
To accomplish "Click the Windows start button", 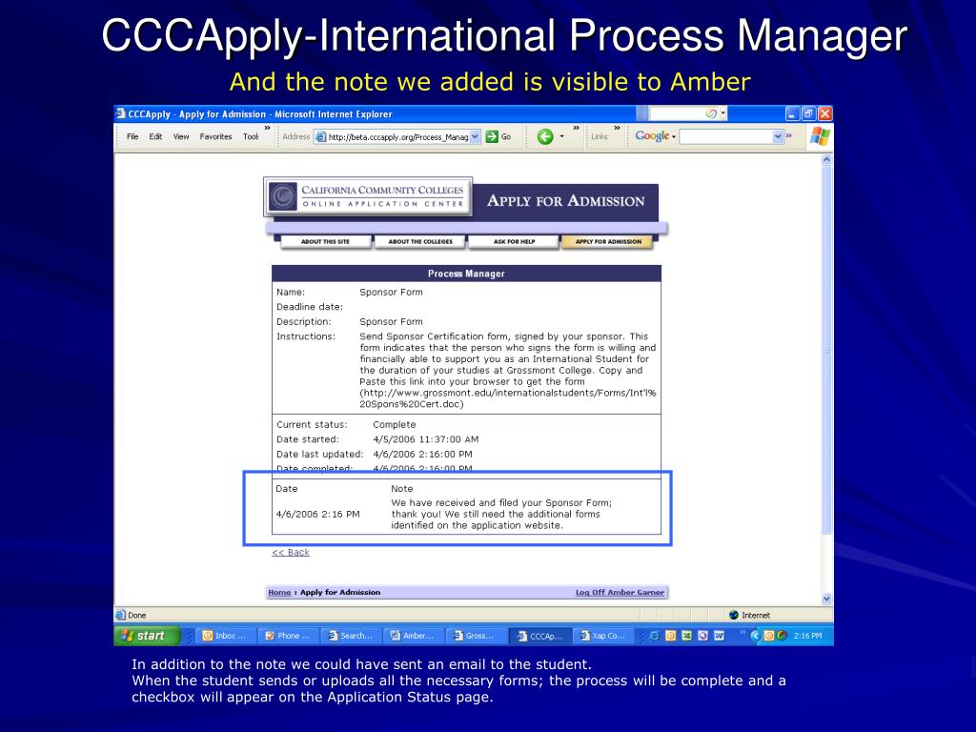I will point(147,636).
